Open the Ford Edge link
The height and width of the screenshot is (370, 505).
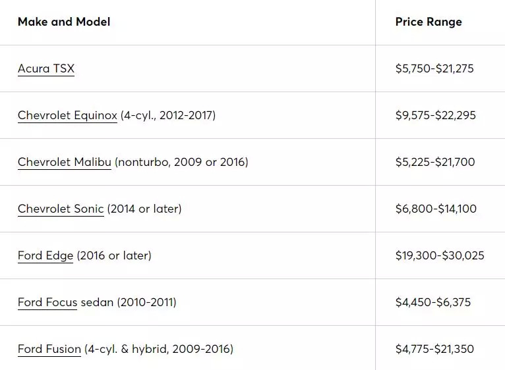45,255
